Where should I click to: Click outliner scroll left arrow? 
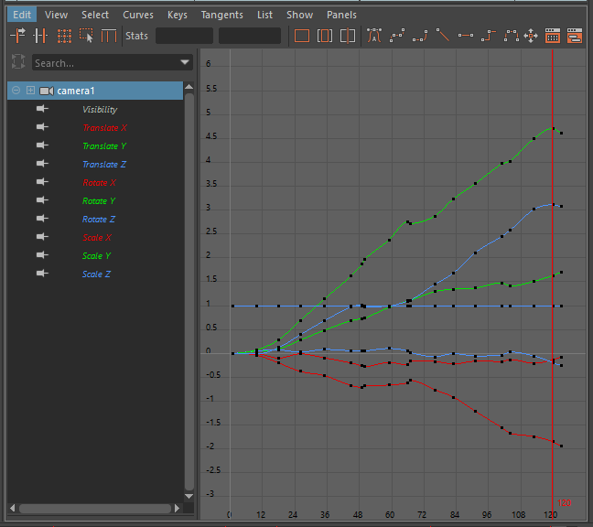(x=13, y=508)
